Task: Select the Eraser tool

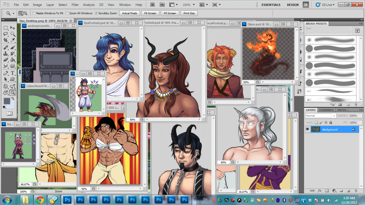Action: [6, 60]
